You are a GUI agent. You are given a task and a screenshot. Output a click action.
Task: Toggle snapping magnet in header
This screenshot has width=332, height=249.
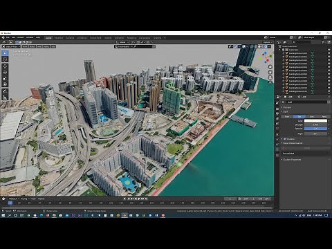[138, 42]
